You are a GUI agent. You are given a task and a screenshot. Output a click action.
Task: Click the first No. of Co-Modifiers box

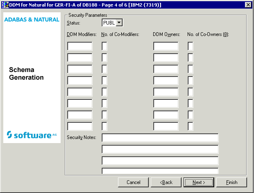click(104, 46)
